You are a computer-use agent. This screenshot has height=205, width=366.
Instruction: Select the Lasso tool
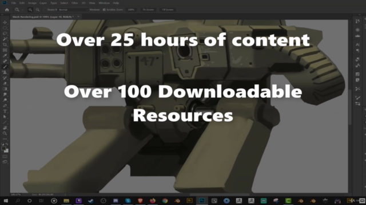coord(5,34)
